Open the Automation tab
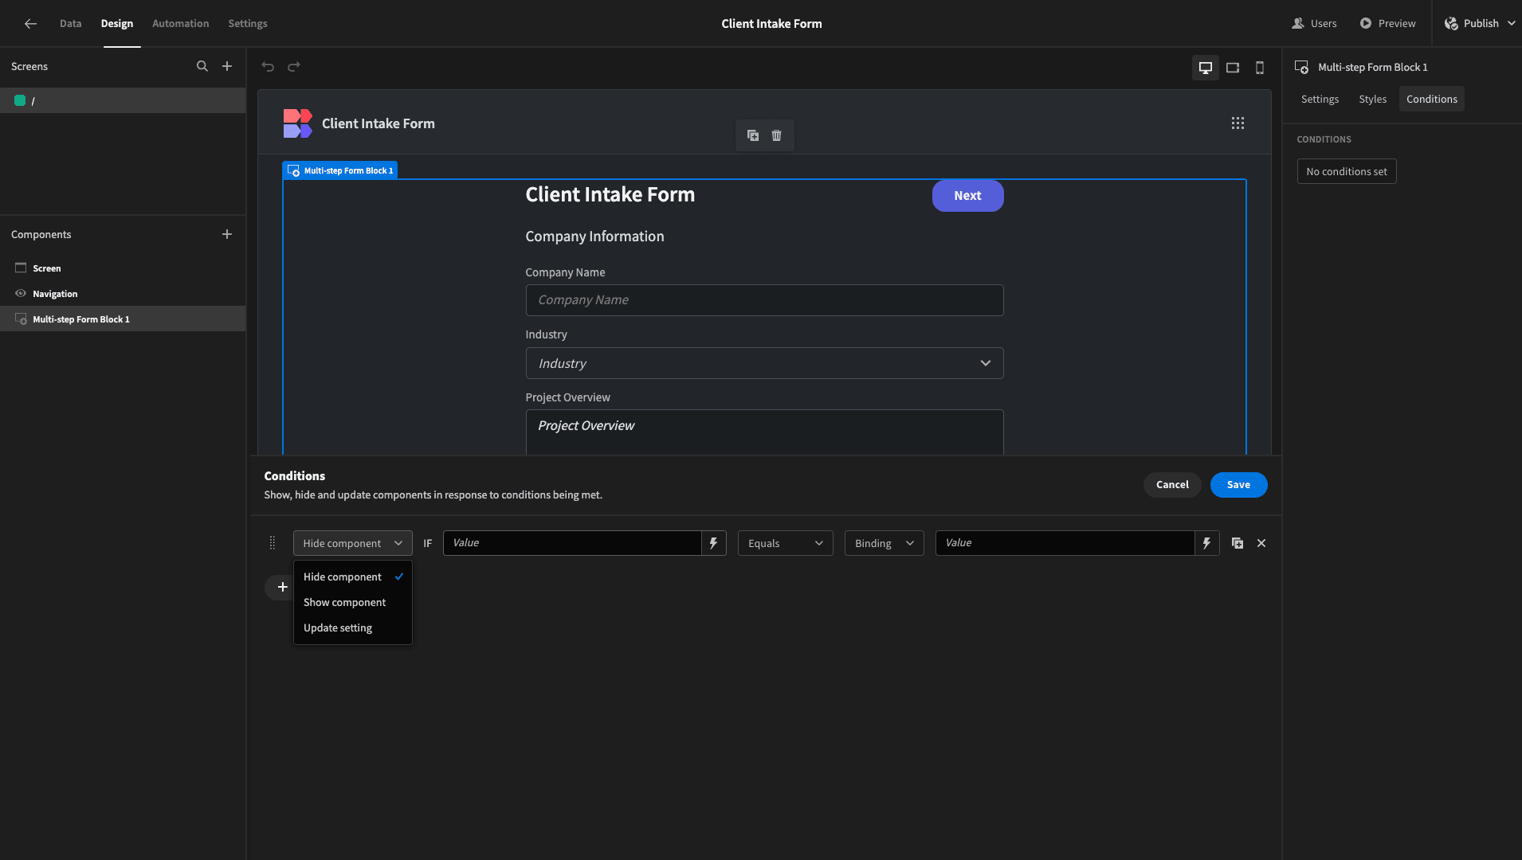1522x860 pixels. (x=181, y=24)
